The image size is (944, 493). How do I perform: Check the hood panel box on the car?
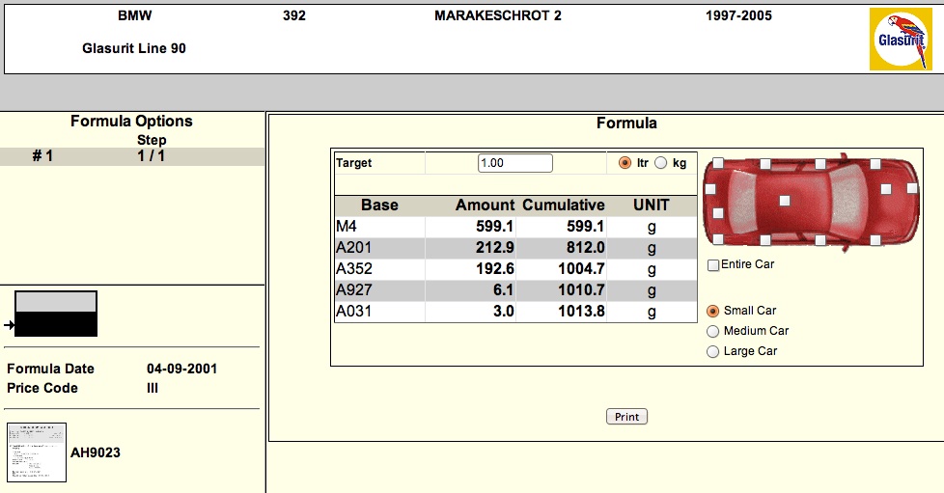coord(885,190)
